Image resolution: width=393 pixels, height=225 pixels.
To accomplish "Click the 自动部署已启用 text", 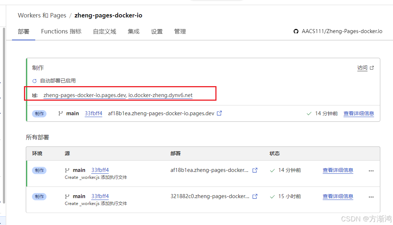I will 58,81.
